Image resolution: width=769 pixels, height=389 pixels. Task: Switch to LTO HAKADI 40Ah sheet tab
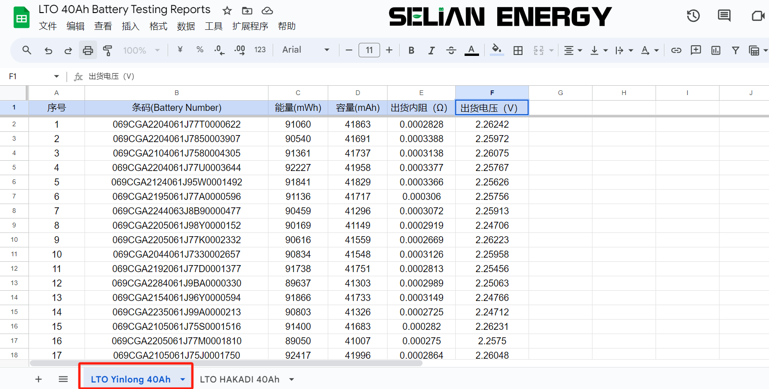click(240, 380)
